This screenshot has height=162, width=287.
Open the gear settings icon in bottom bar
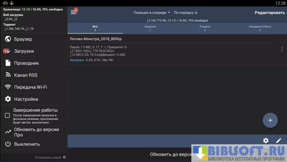click(266, 140)
